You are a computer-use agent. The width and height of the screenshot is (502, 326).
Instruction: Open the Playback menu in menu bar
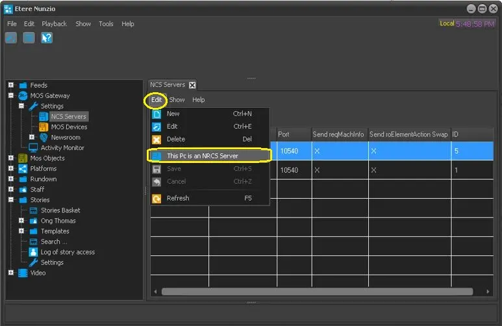(x=54, y=24)
